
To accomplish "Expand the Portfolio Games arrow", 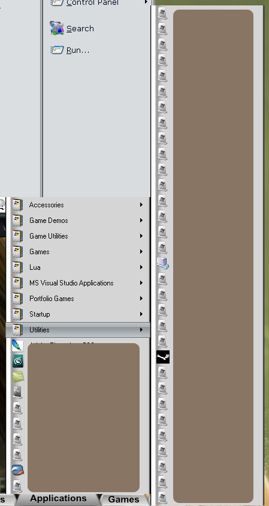I will coord(141,299).
